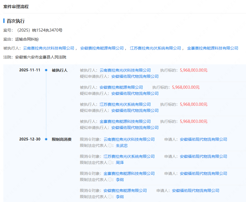Click the blue marker beside 首次执行
Screen dimensions: 246x202
tap(4, 21)
